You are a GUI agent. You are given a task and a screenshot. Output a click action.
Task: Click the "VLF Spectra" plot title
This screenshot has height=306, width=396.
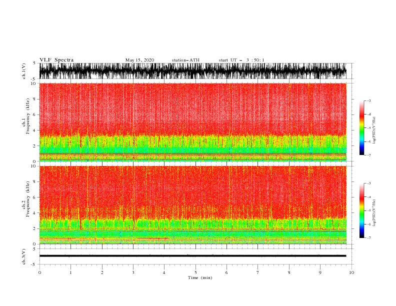[x=56, y=60]
